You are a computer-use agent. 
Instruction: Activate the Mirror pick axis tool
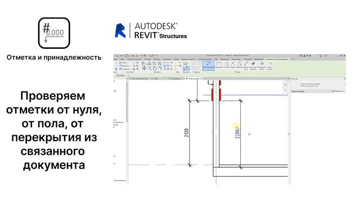(x=154, y=63)
